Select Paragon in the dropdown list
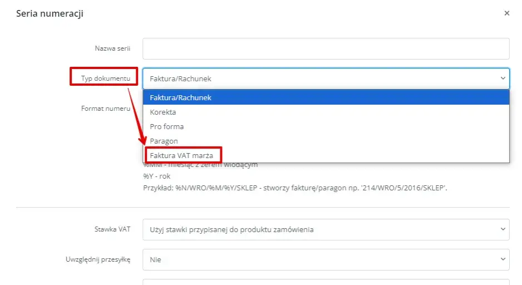Screen dimensions: 522x285 tap(326, 141)
